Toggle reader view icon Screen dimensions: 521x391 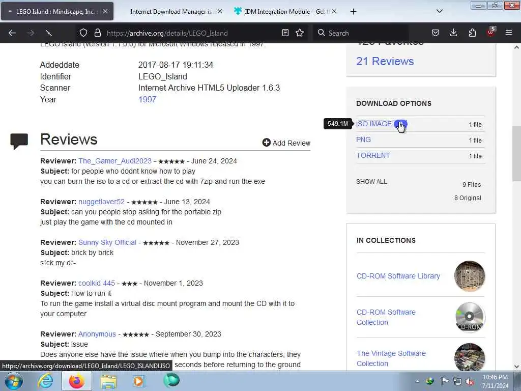tap(285, 33)
